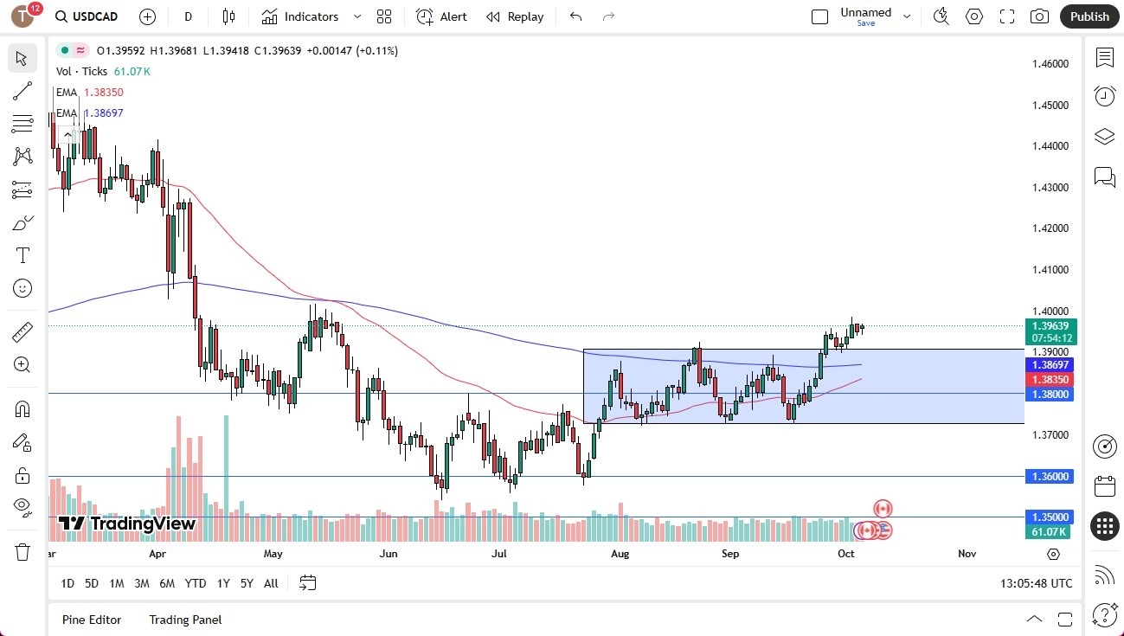1124x636 pixels.
Task: Open the Unnamed layout dropdown chevron
Action: point(906,16)
